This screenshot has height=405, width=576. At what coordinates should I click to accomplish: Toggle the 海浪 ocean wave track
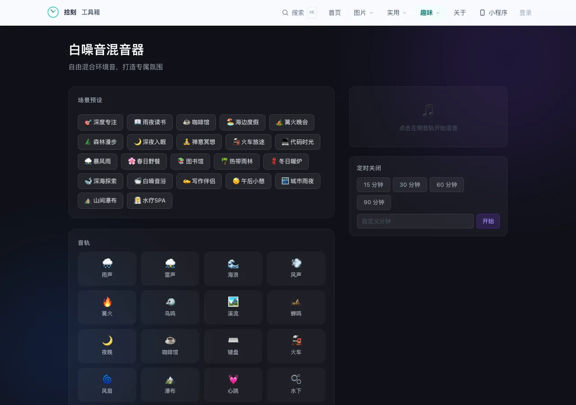pos(233,269)
